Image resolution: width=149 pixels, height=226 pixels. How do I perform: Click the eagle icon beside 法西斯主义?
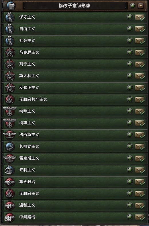10,135
